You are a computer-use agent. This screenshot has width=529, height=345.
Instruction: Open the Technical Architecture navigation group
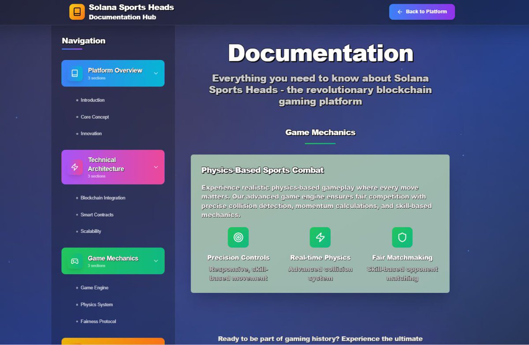pos(113,167)
